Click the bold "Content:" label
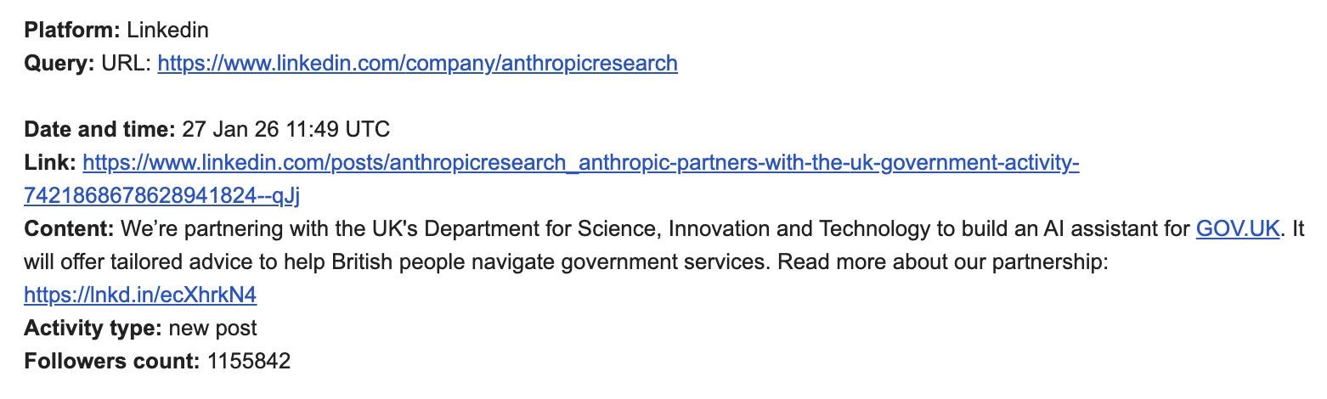Viewport: 1327px width, 399px height. pos(69,228)
